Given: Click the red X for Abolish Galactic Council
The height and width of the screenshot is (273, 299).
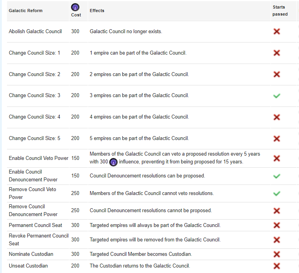Looking at the screenshot, I should [x=277, y=32].
